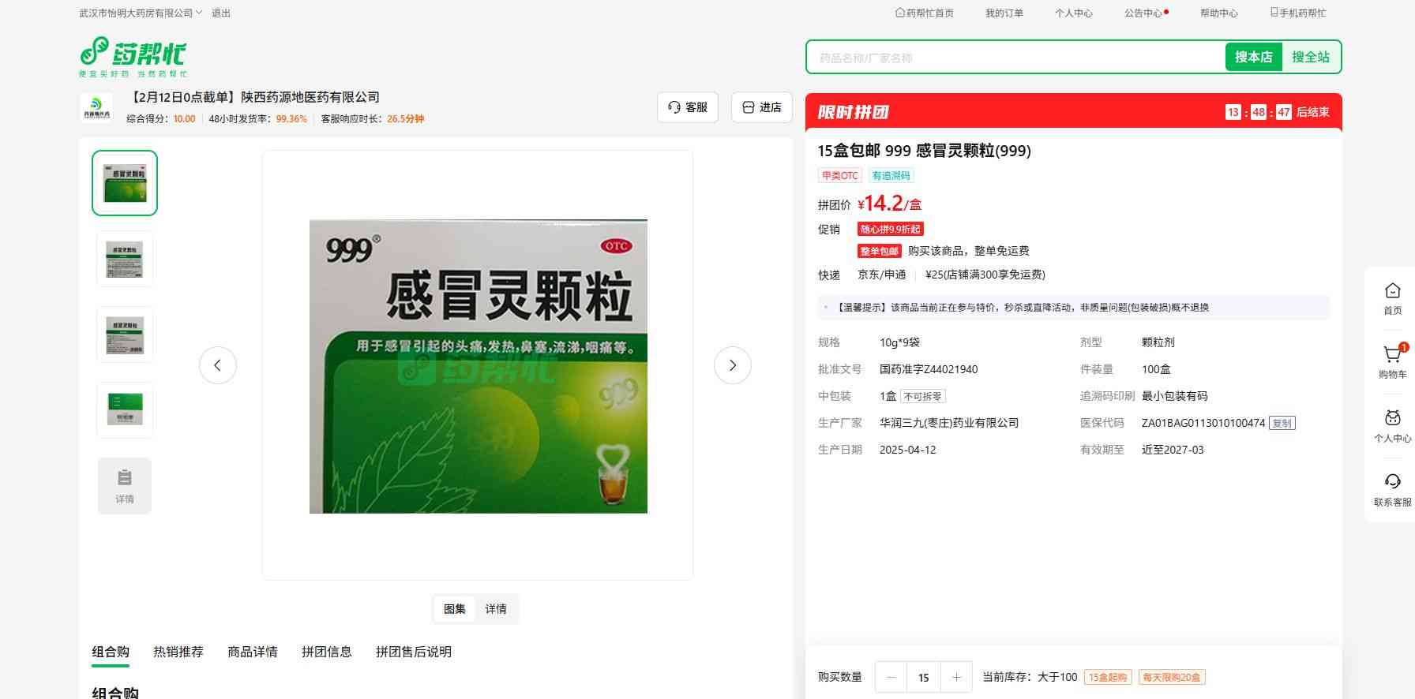Click the seller's shop logo
The height and width of the screenshot is (699, 1415).
[x=96, y=108]
